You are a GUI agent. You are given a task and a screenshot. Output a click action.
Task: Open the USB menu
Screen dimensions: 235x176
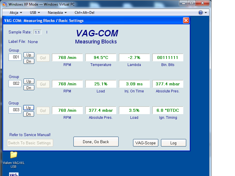[x=35, y=13]
